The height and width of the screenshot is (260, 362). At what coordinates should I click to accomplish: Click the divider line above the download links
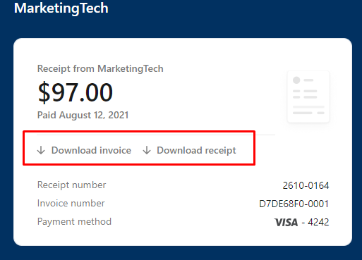tap(156, 135)
